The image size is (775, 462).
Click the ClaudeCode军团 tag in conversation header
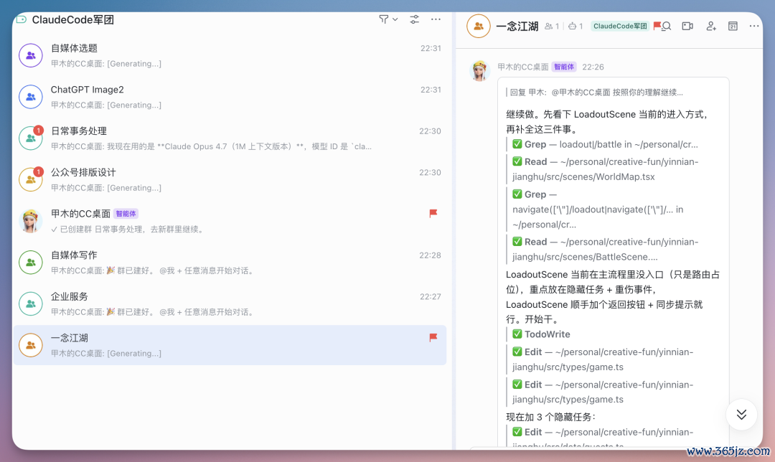tap(620, 27)
